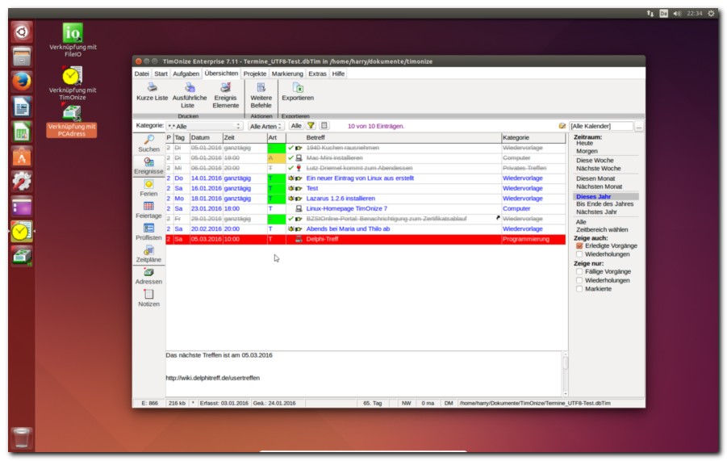Select Linux-Homepage TimOnize 7 entry

pos(366,209)
